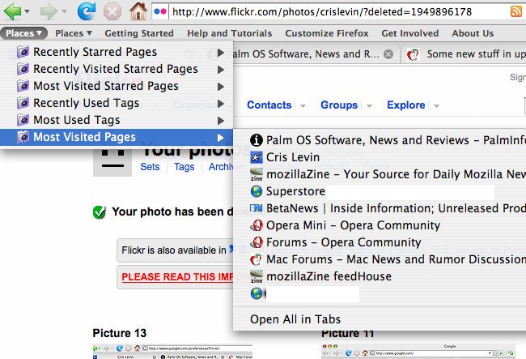Open Mac Forums history entry
The height and width of the screenshot is (359, 526).
click(x=380, y=259)
